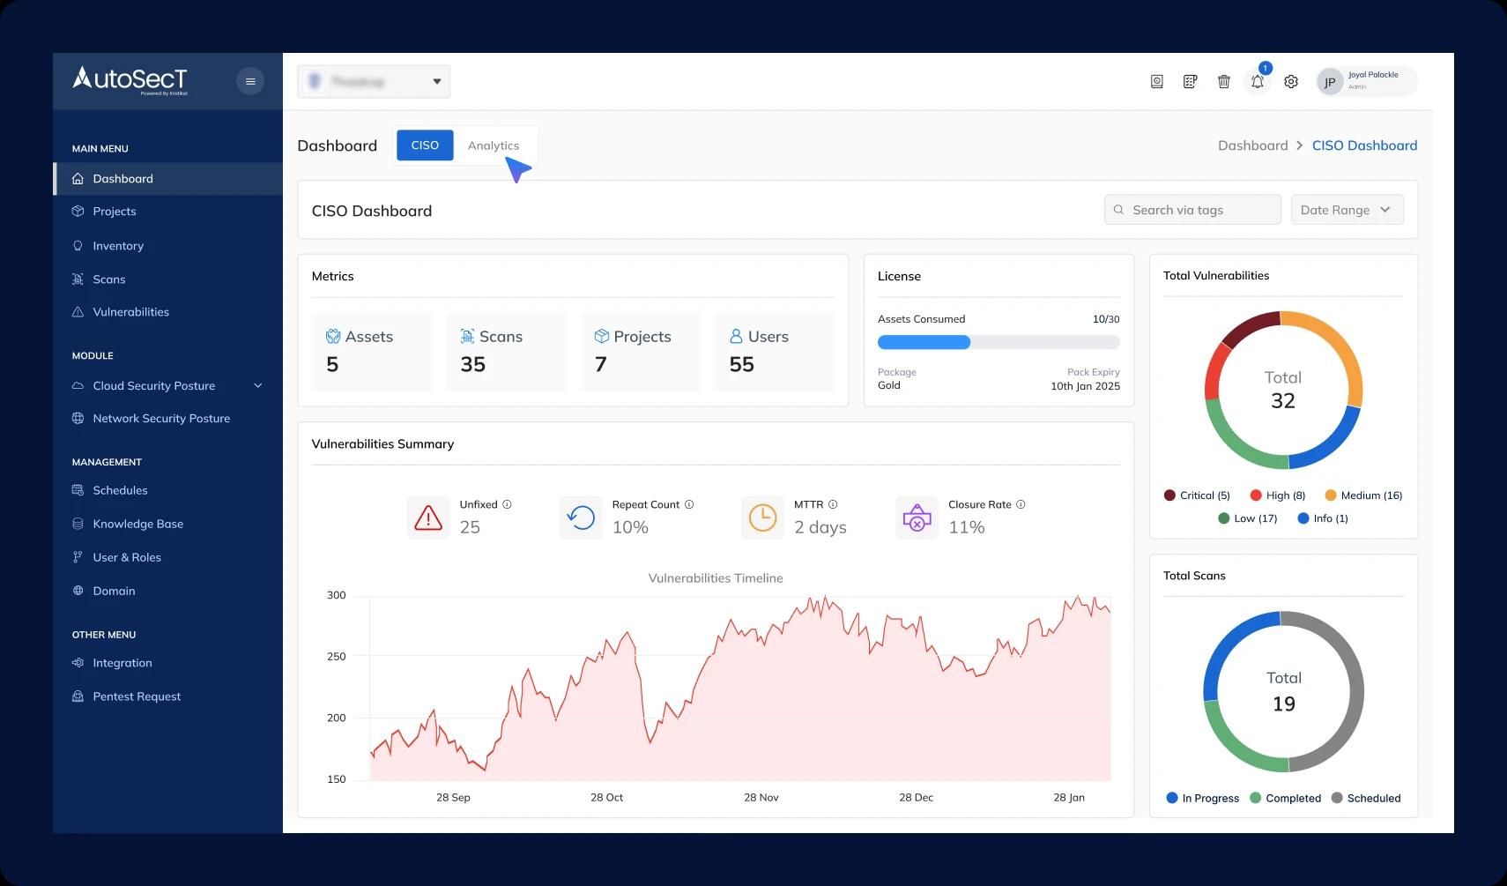The image size is (1507, 886).
Task: Click the Dashboard breadcrumb link
Action: pos(1252,145)
